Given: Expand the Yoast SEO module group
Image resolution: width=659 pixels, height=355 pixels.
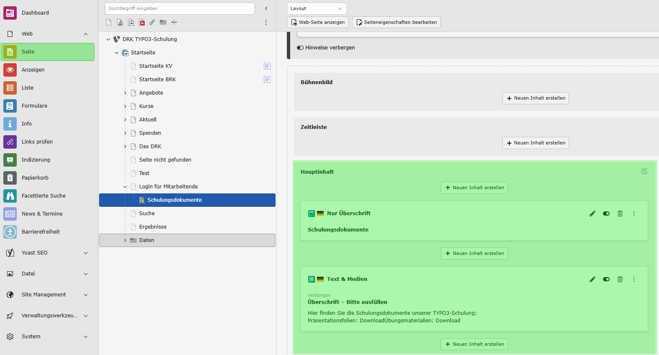Looking at the screenshot, I should [x=86, y=253].
